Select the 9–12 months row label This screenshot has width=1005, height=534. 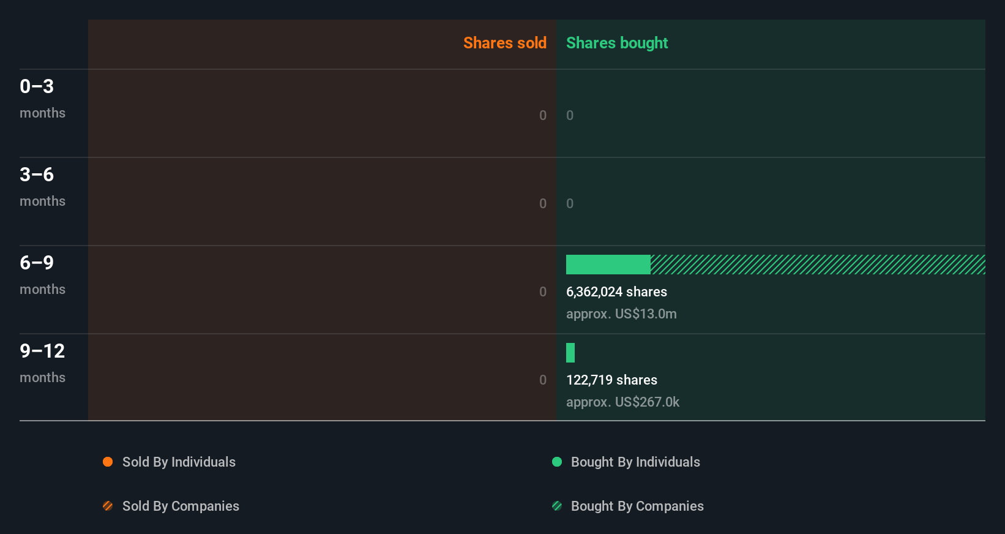pyautogui.click(x=42, y=363)
